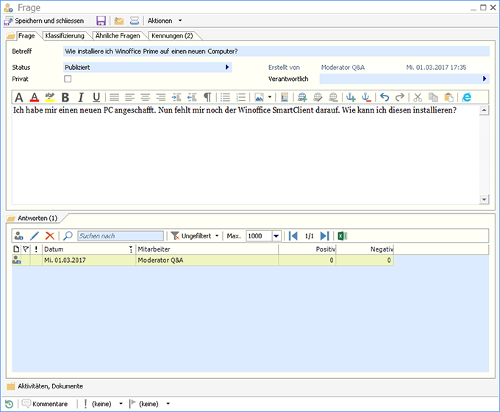Toggle underline formatting
This screenshot has width=500, height=412.
click(x=96, y=97)
